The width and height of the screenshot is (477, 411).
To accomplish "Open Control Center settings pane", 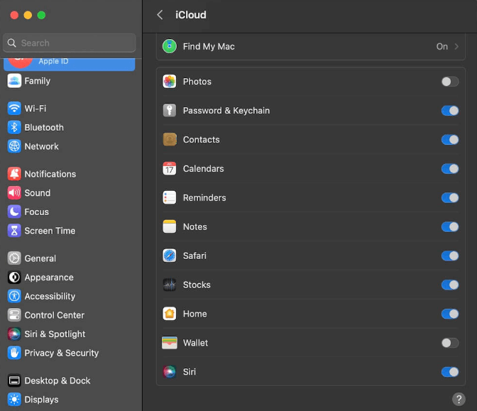I will pyautogui.click(x=54, y=315).
